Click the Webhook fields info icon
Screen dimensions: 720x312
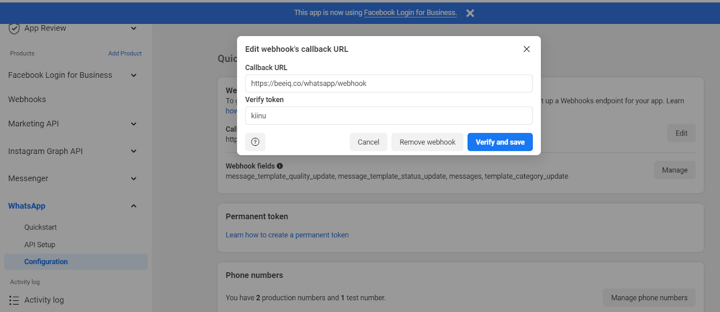tap(280, 166)
